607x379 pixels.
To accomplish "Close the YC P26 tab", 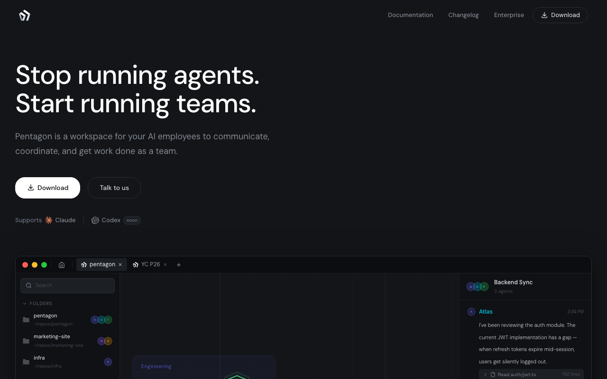I will point(165,265).
